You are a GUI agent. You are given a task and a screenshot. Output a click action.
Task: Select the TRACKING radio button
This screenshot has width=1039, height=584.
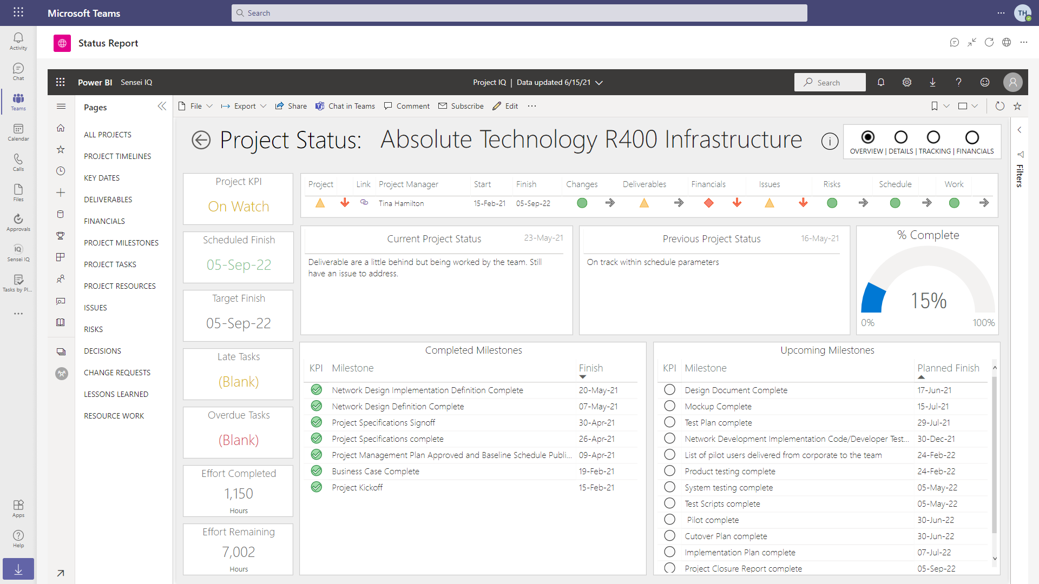pos(933,137)
